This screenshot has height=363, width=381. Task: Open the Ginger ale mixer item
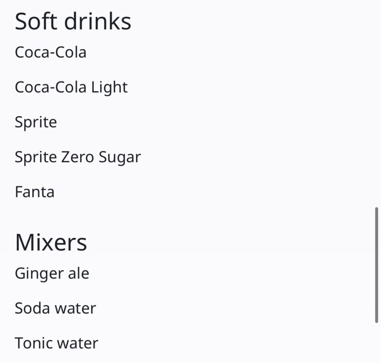52,274
